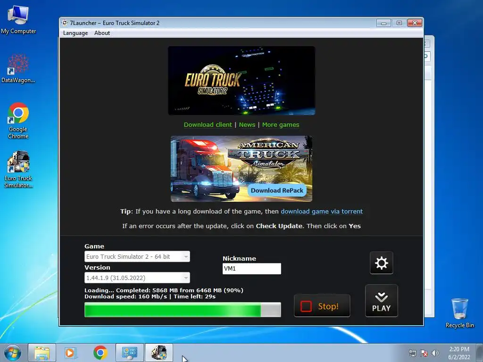Click the Euro Truck Simulator 2 banner image
This screenshot has width=483, height=362.
coord(241,81)
